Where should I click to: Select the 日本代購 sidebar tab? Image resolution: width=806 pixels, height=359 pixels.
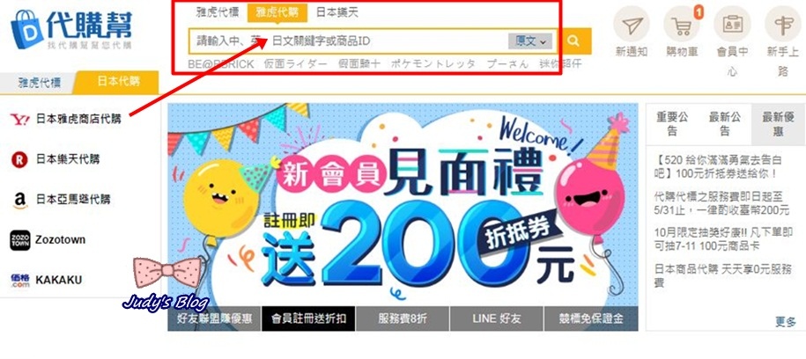(x=116, y=82)
